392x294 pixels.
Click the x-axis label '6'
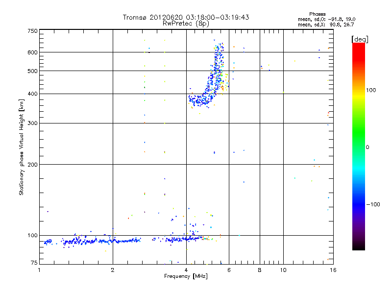(x=229, y=270)
